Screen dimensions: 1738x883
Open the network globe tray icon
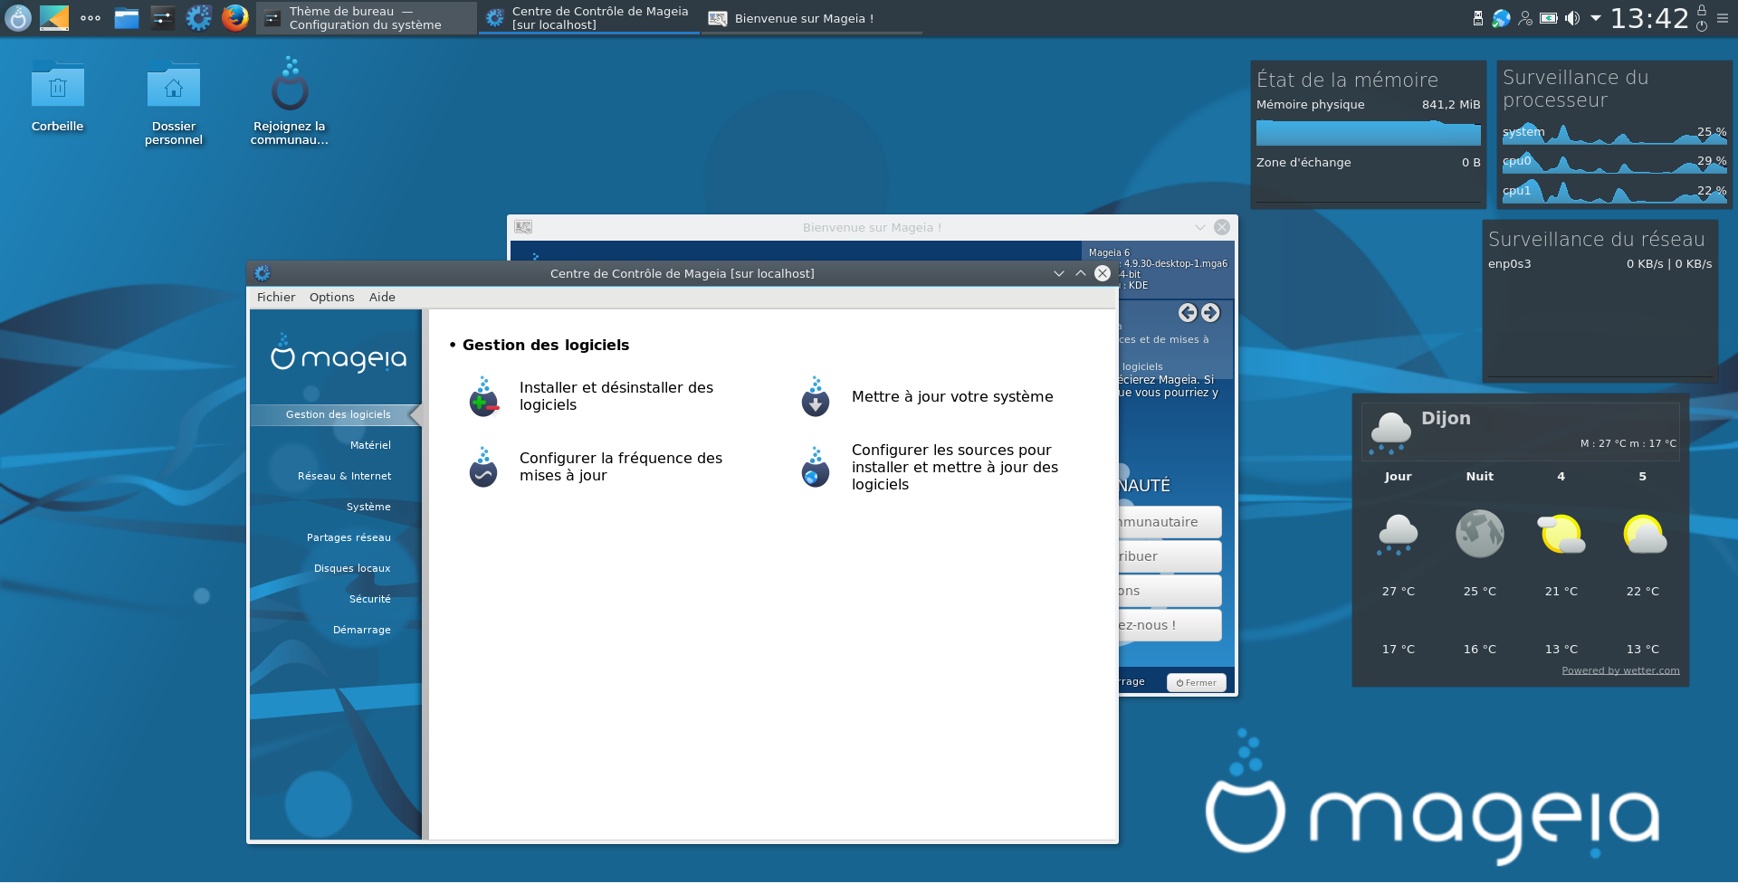pyautogui.click(x=1502, y=18)
